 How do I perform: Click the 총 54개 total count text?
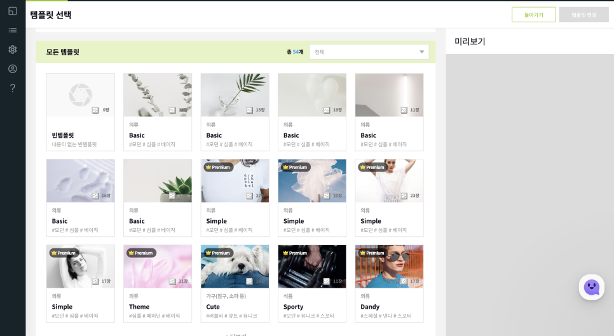coord(295,52)
